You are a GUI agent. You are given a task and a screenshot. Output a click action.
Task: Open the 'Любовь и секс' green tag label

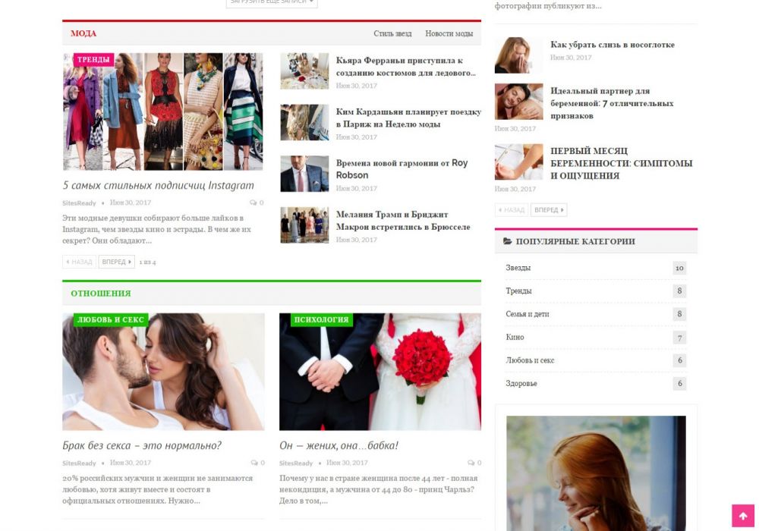point(110,320)
